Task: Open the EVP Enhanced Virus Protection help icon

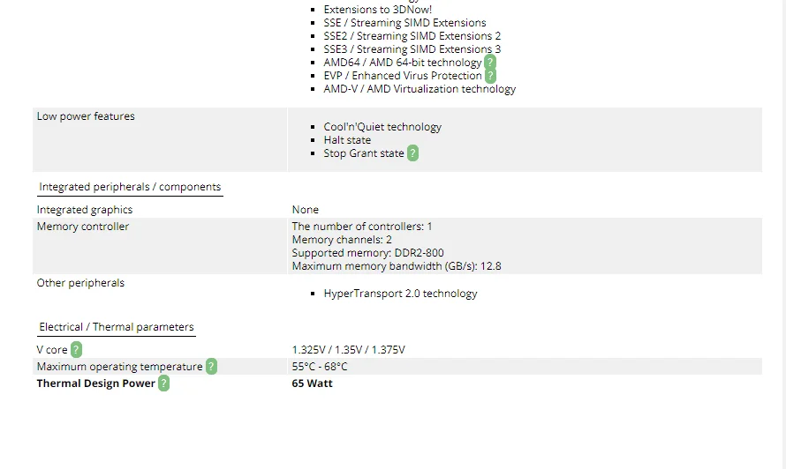Action: [490, 76]
